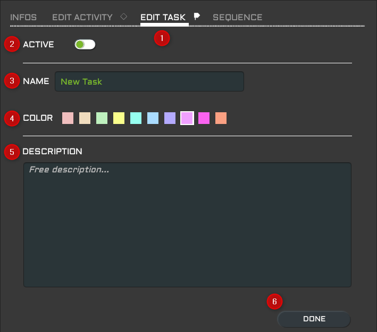Click the flag icon beside Edit Task
Viewport: 377px width, 332px height.
tap(197, 16)
